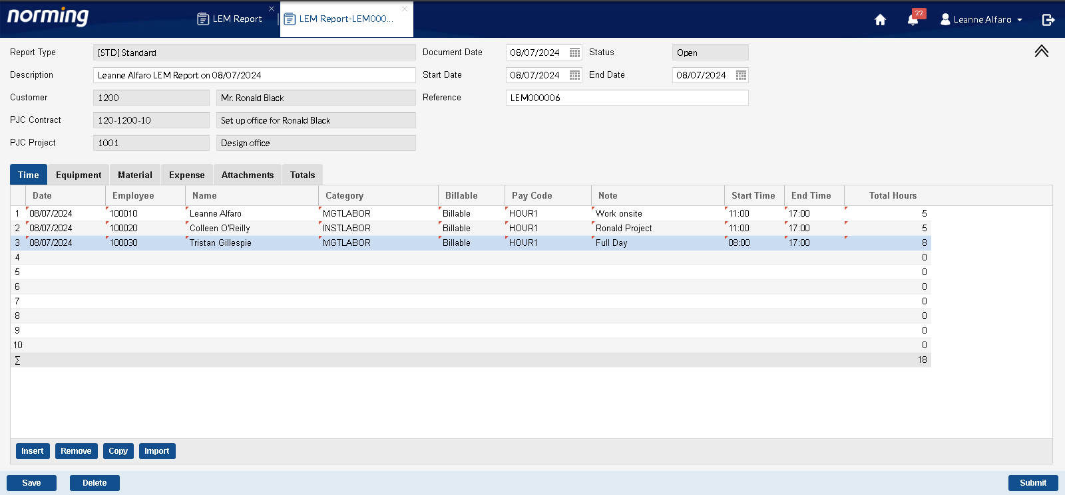Go to the home page icon
The width and height of the screenshot is (1065, 495).
(x=880, y=20)
